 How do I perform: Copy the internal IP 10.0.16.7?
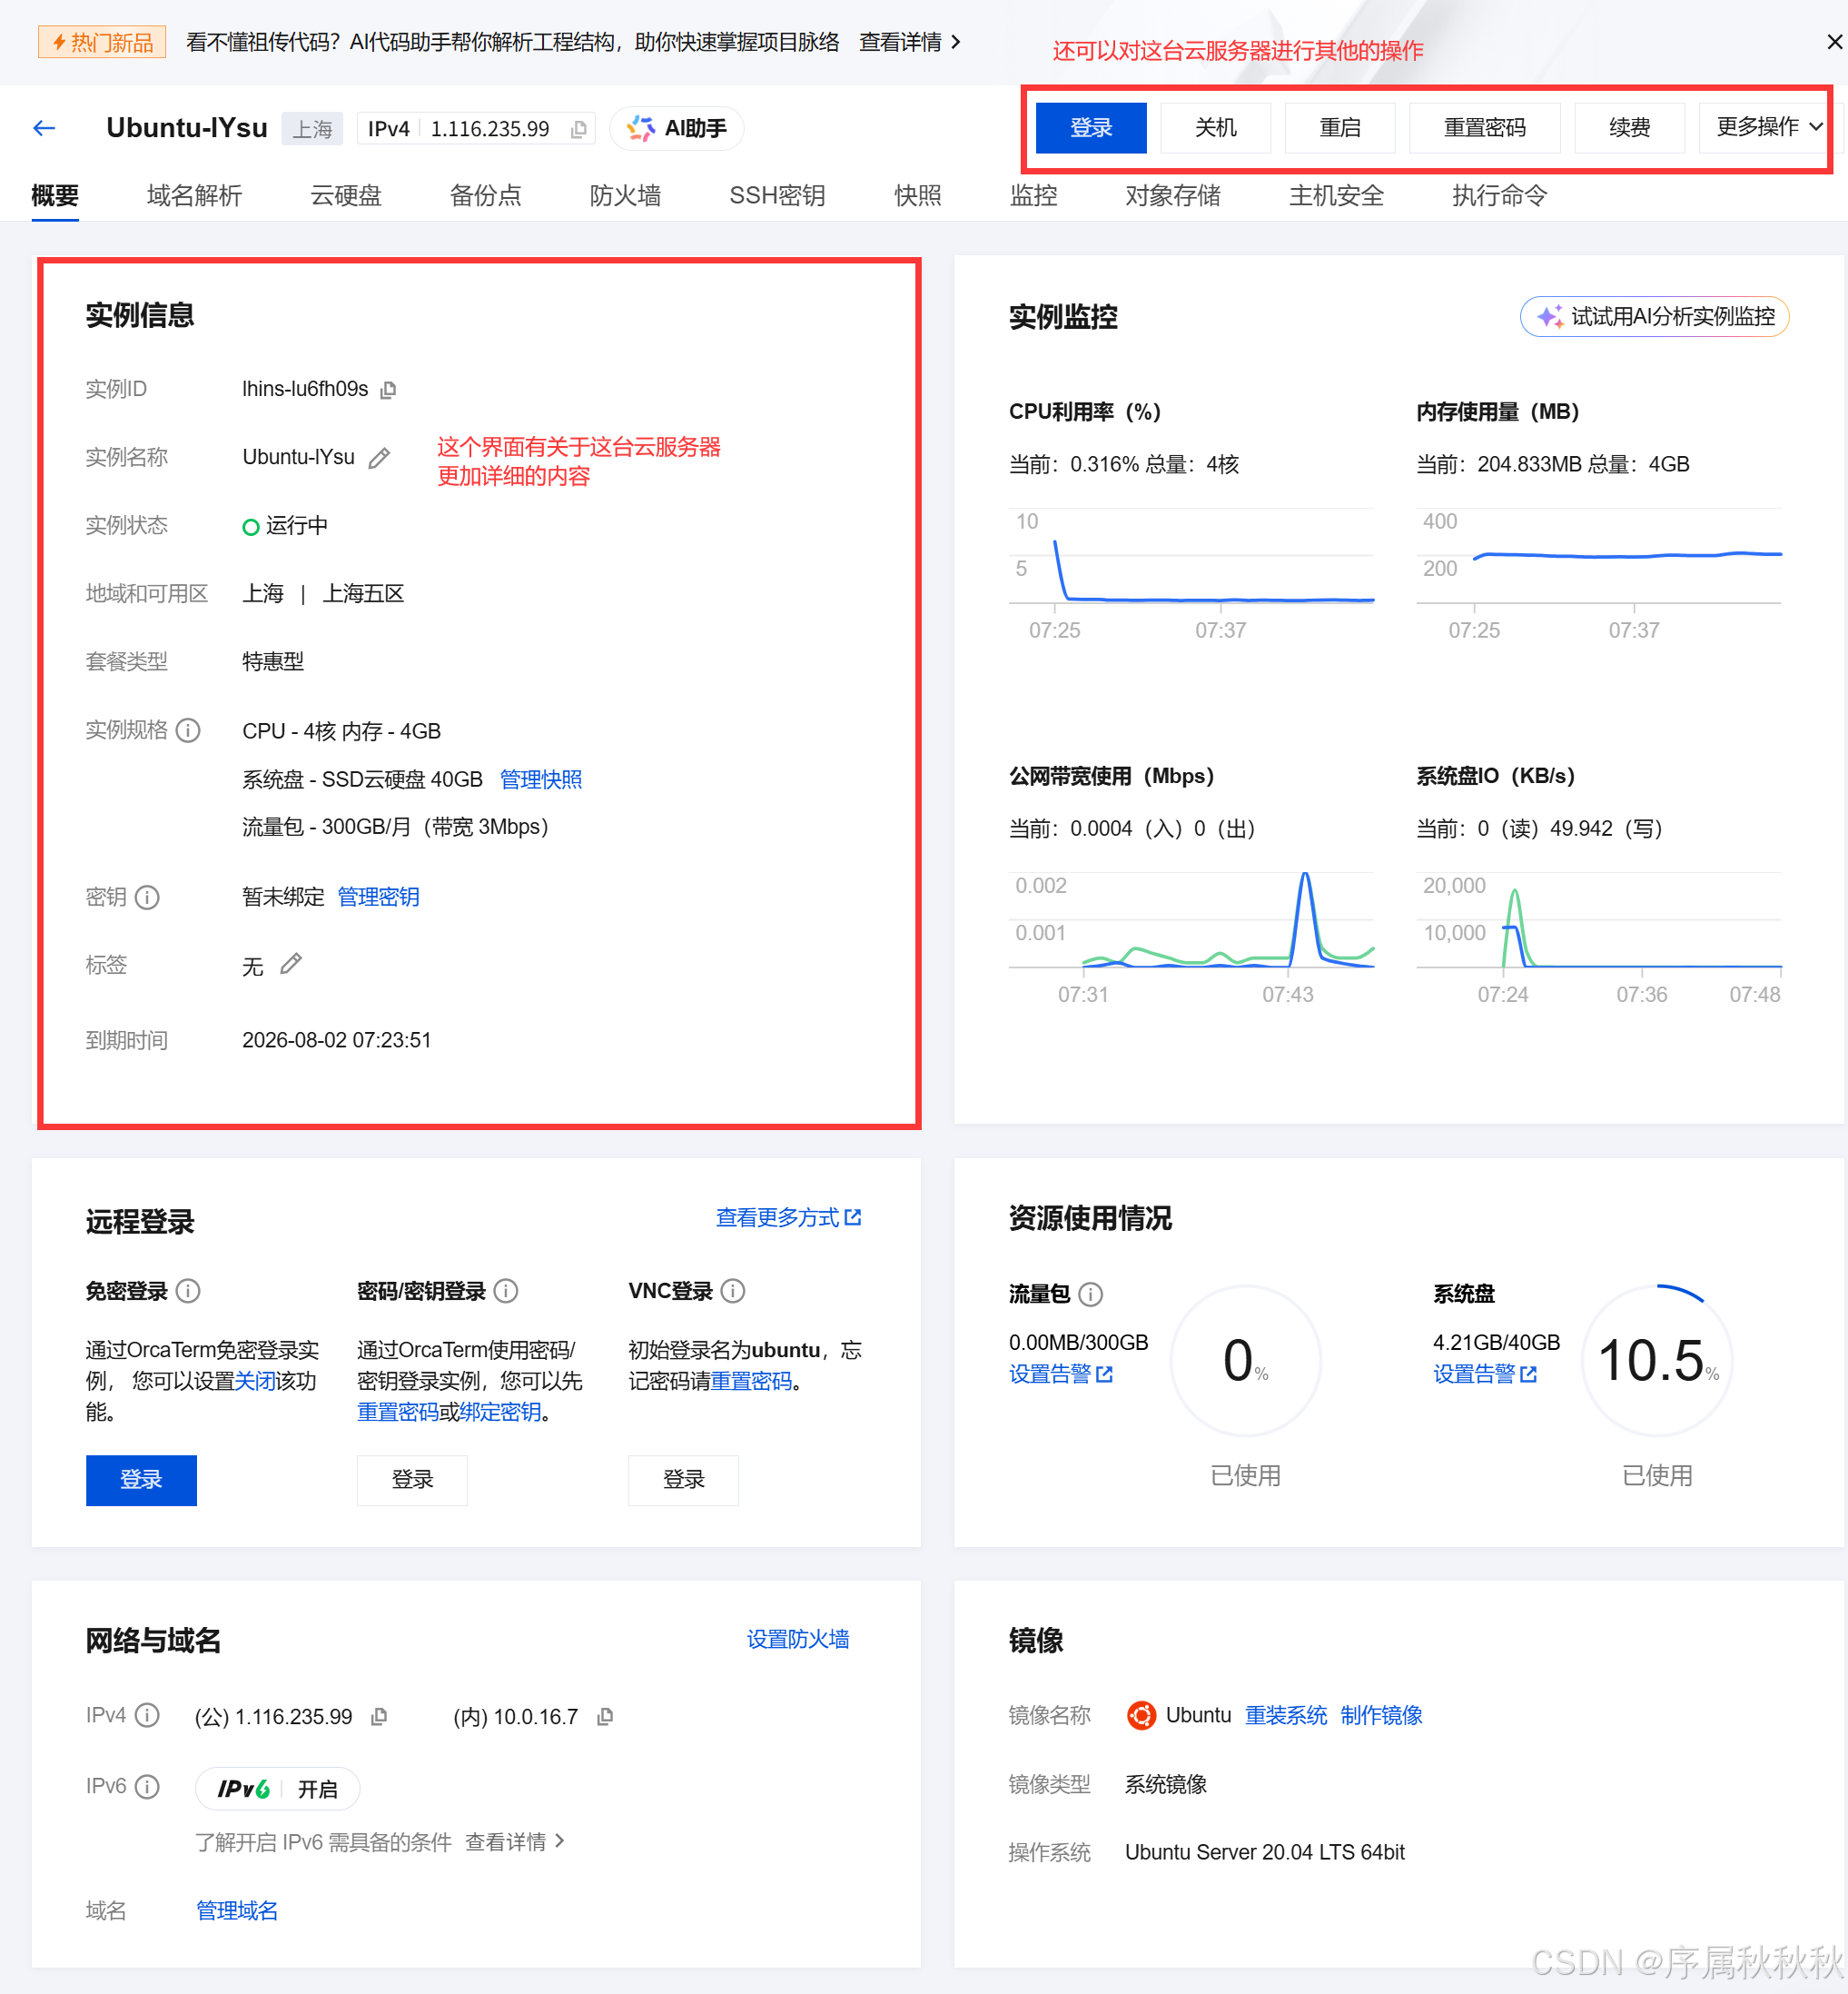pyautogui.click(x=605, y=1717)
